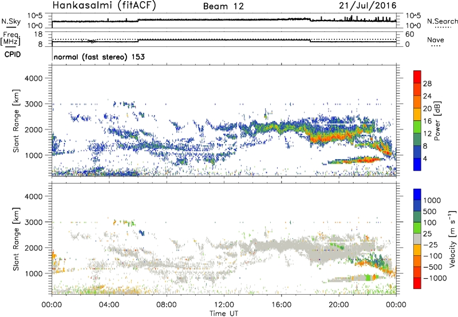This screenshot has height=317, width=458.
Task: Click the gray band of the velocity colorbar
Action: [x=417, y=239]
